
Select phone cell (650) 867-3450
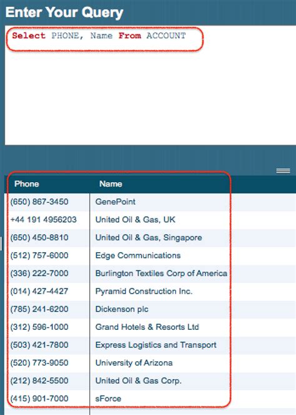click(39, 202)
